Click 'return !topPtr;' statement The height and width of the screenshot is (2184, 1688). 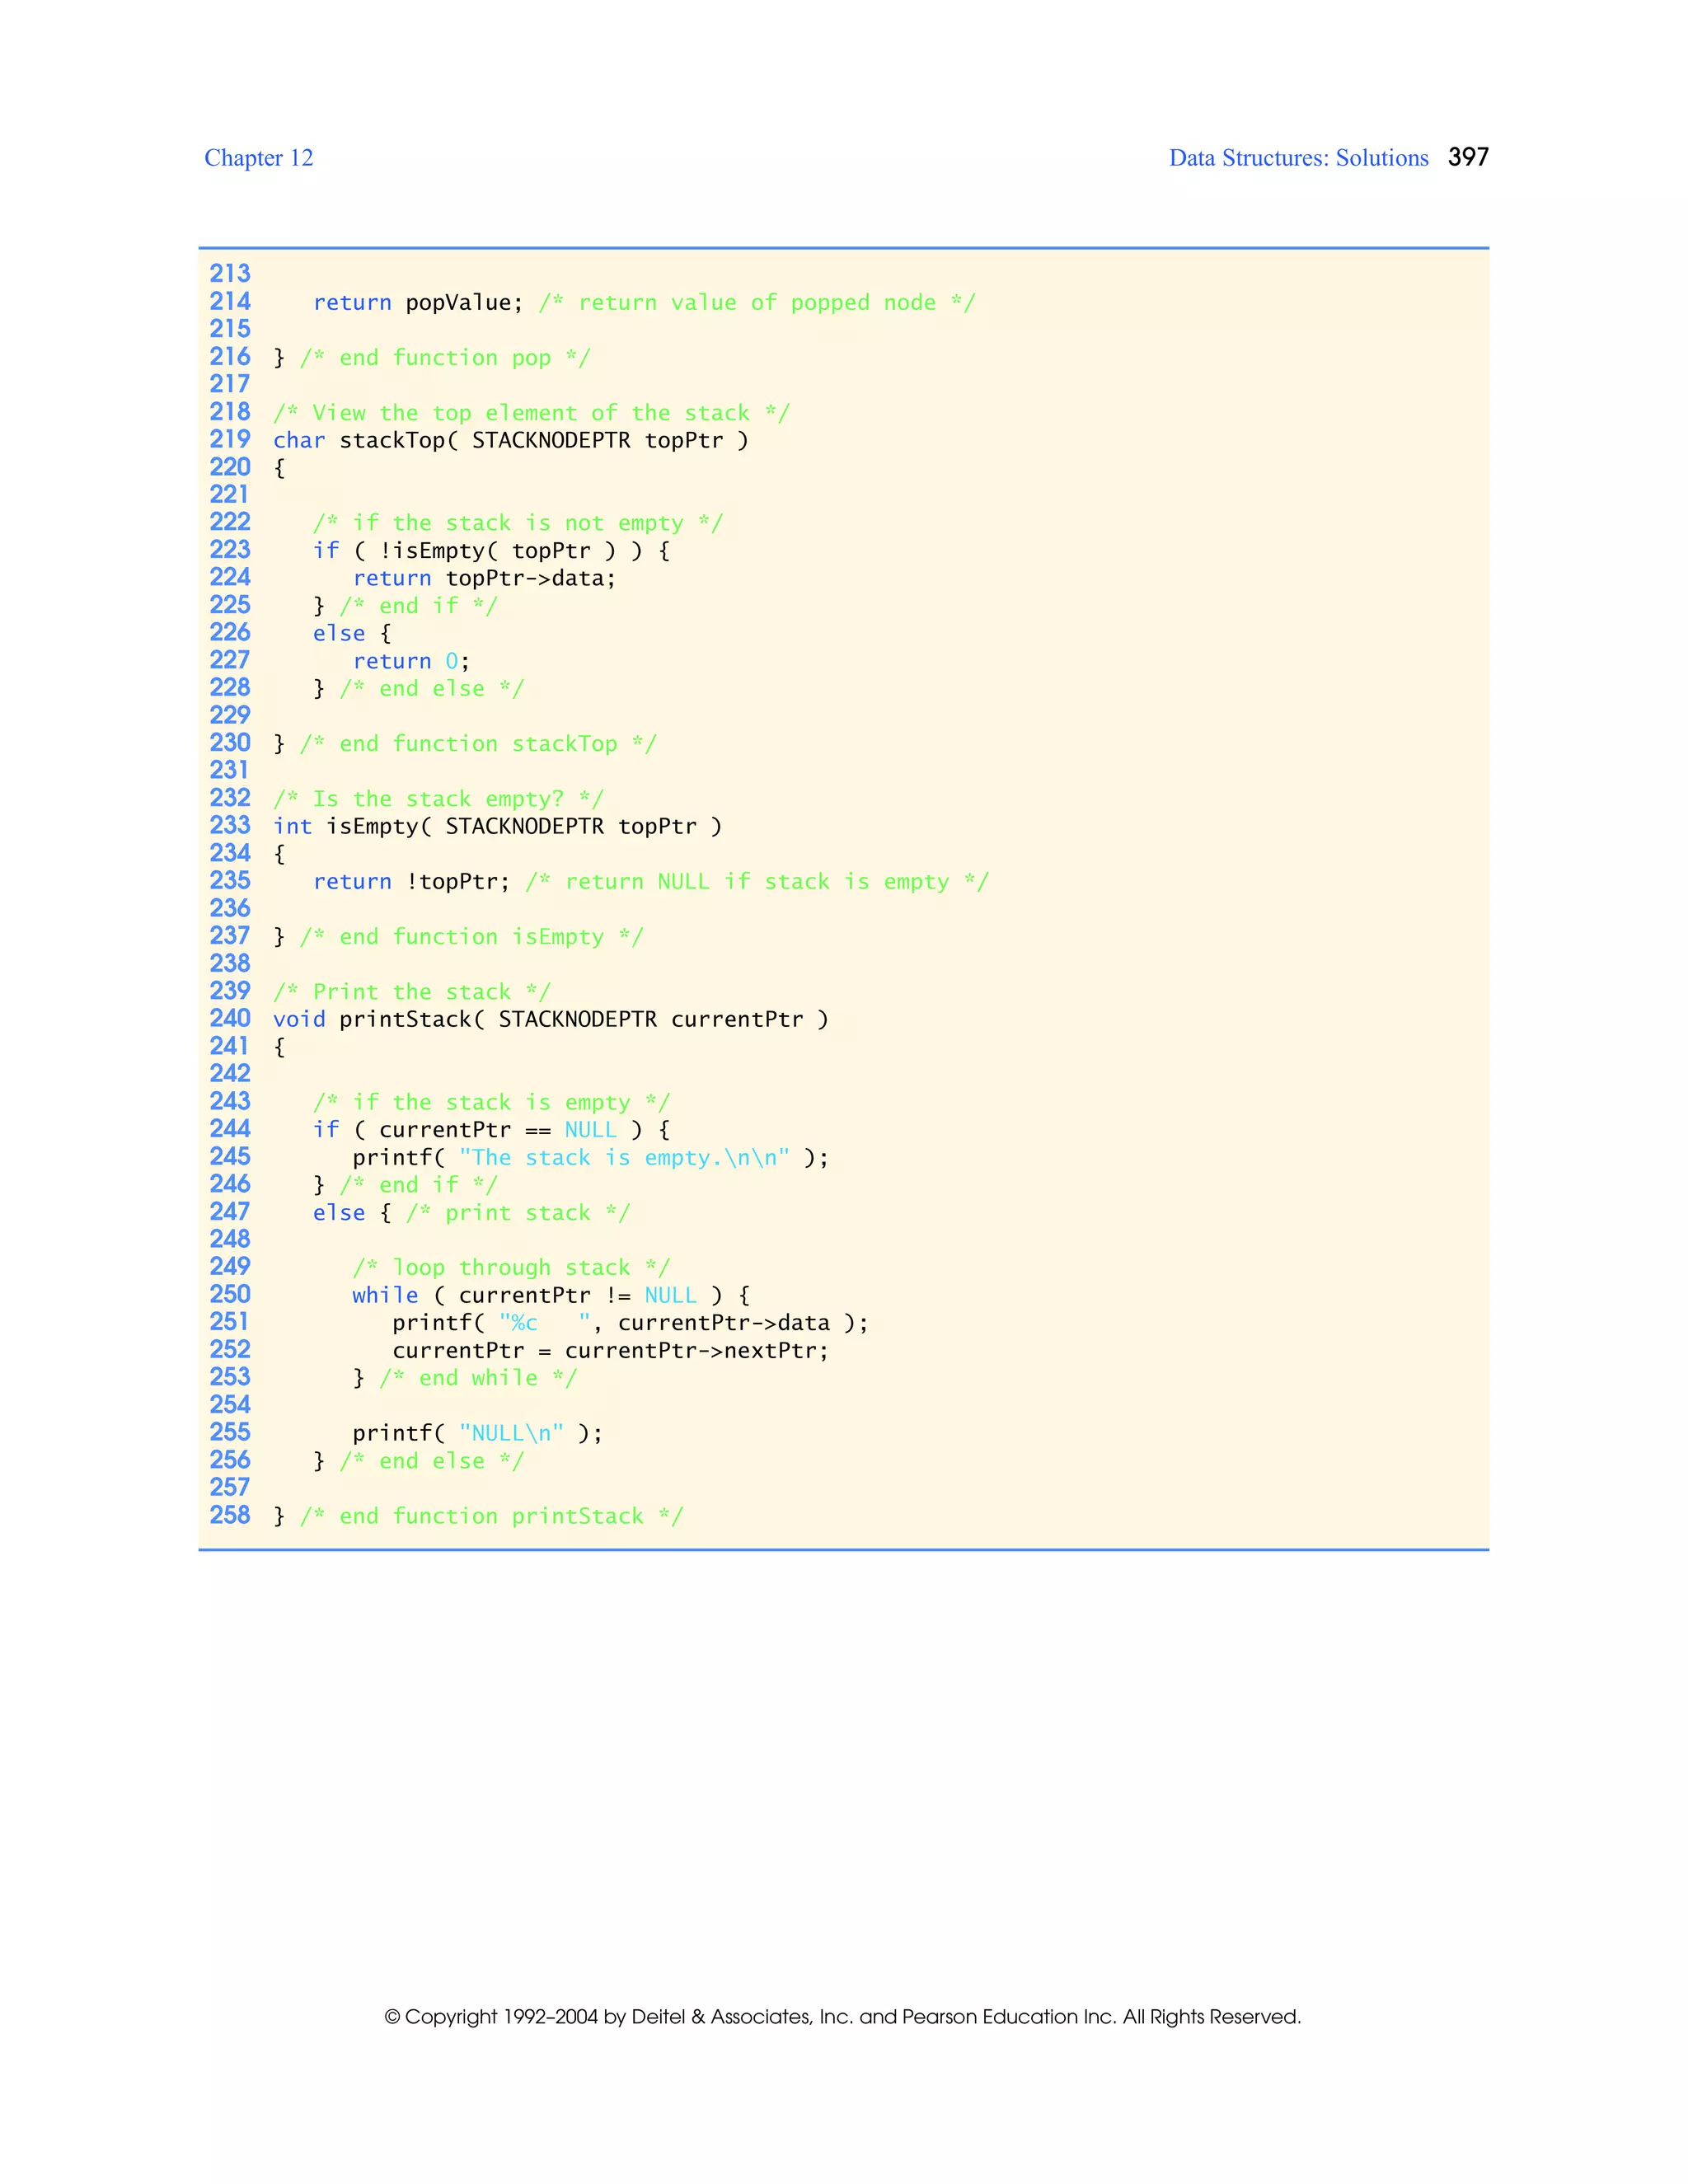[411, 881]
